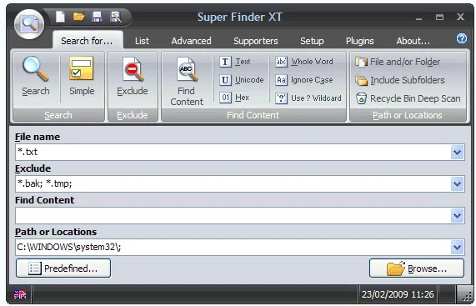476x306 pixels.
Task: Toggle the Whole Word option
Action: (x=304, y=62)
